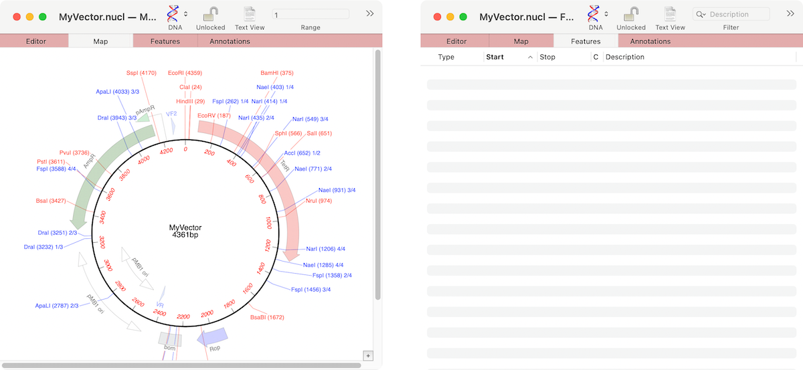Viewport: 803px width, 370px height.
Task: Toggle the Unlocked padlock in left window
Action: (210, 14)
